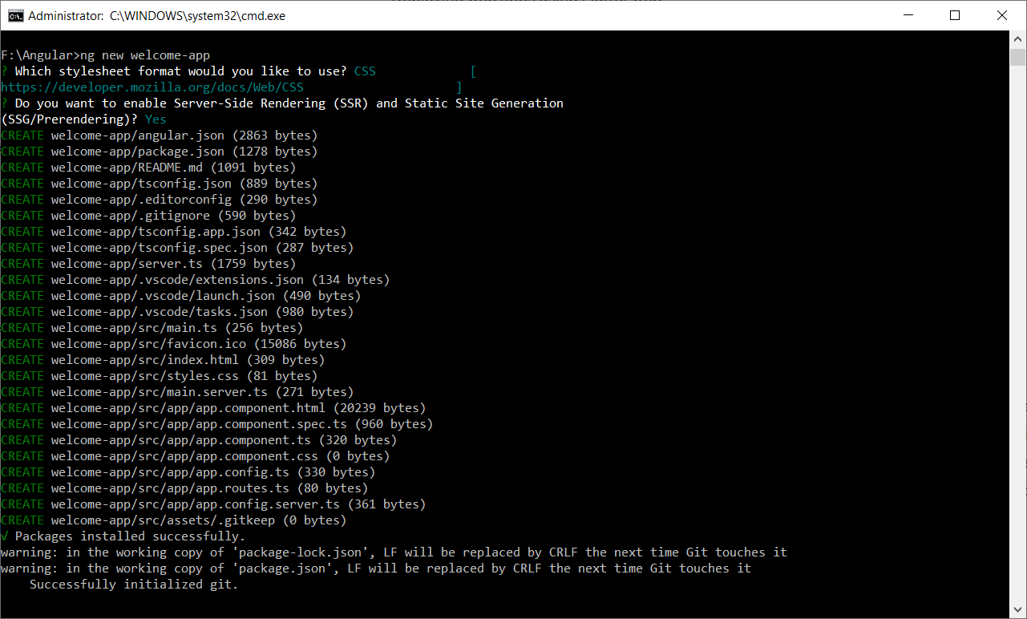
Task: Click the Mozilla CSS docs URL
Action: [x=152, y=87]
